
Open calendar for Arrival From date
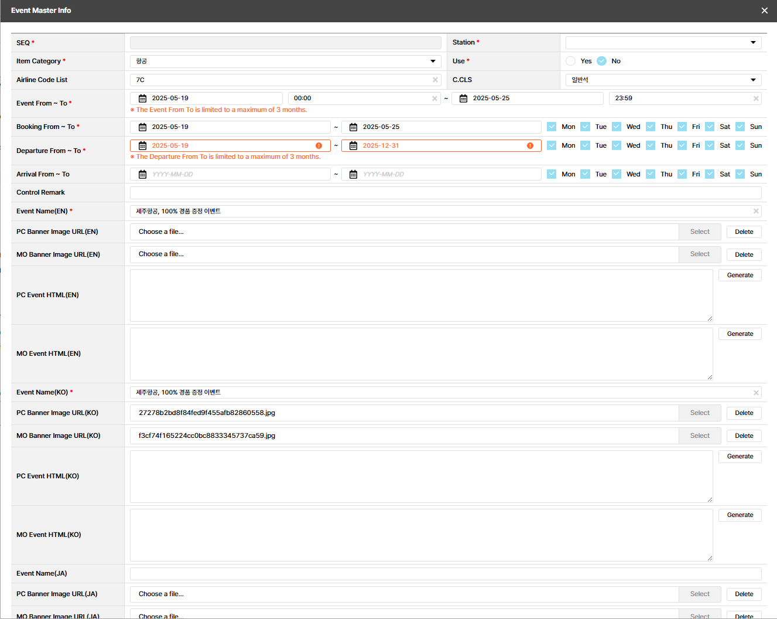(142, 175)
